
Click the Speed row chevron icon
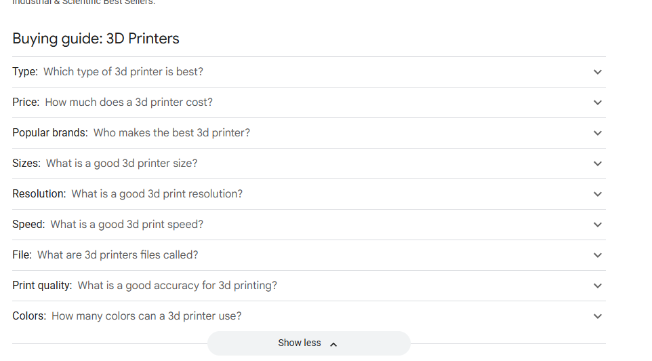click(x=597, y=225)
